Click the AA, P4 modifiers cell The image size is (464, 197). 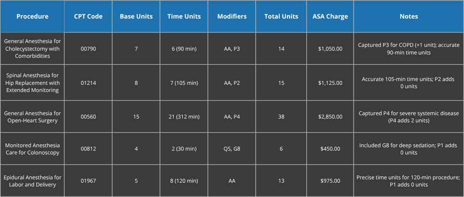(x=232, y=117)
